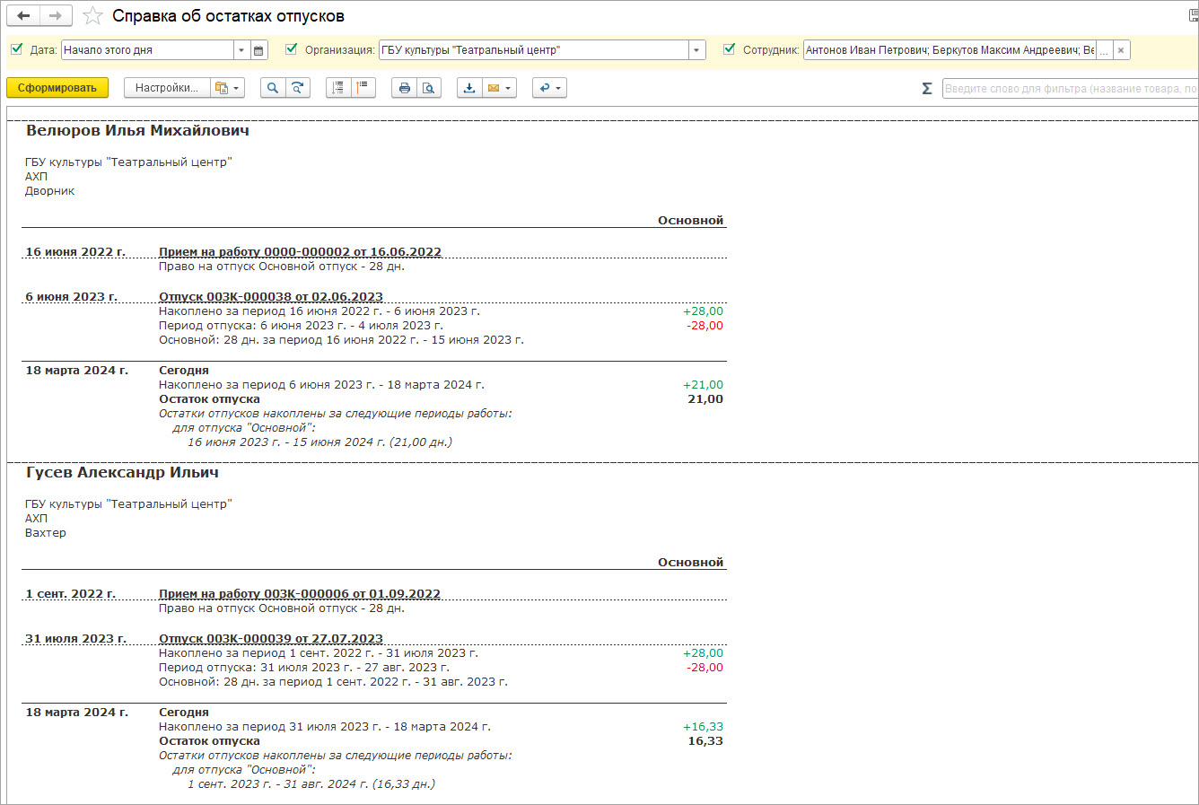Clear the Сотрудник field with x button
Screen dimensions: 1199x805
coord(1121,50)
